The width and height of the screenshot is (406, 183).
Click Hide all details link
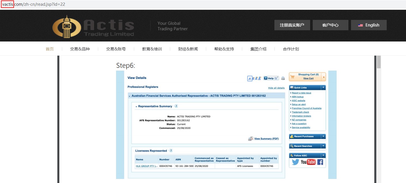[x=276, y=88]
